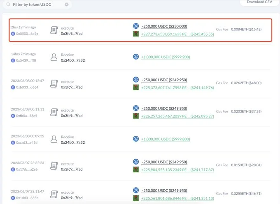The width and height of the screenshot is (280, 204).
Task: Click Ethereum icon beside hash 0x5439...fff8
Action: pos(13,60)
